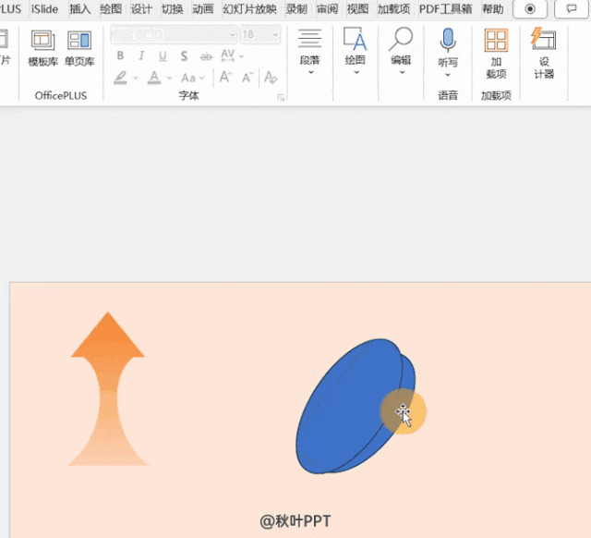
Task: Select the blue oval shape on slide
Action: point(346,407)
